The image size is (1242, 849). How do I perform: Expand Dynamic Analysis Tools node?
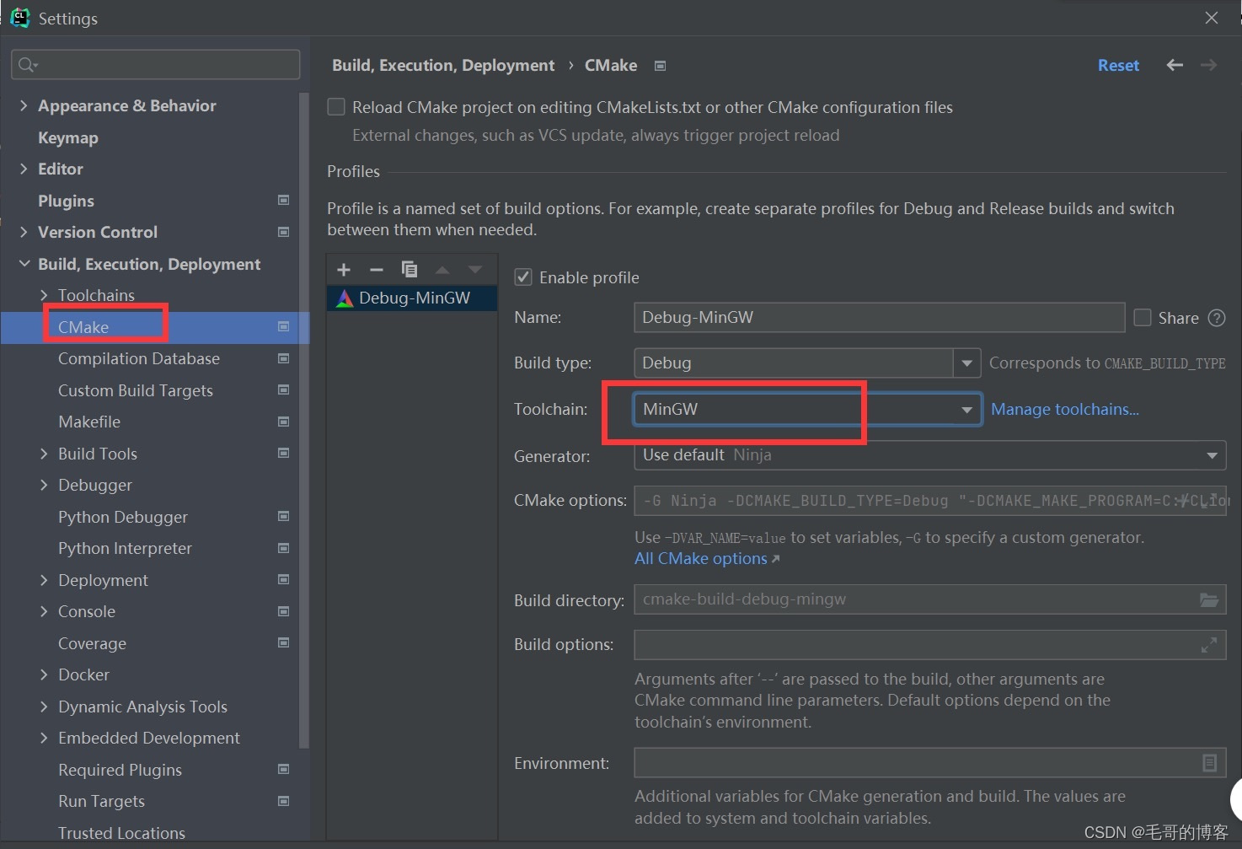pos(44,707)
